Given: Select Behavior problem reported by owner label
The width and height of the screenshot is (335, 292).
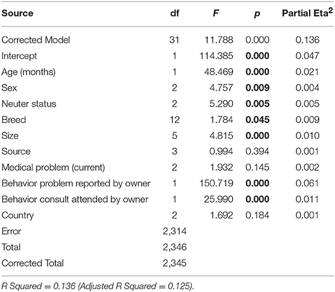Looking at the screenshot, I should pos(76,183).
